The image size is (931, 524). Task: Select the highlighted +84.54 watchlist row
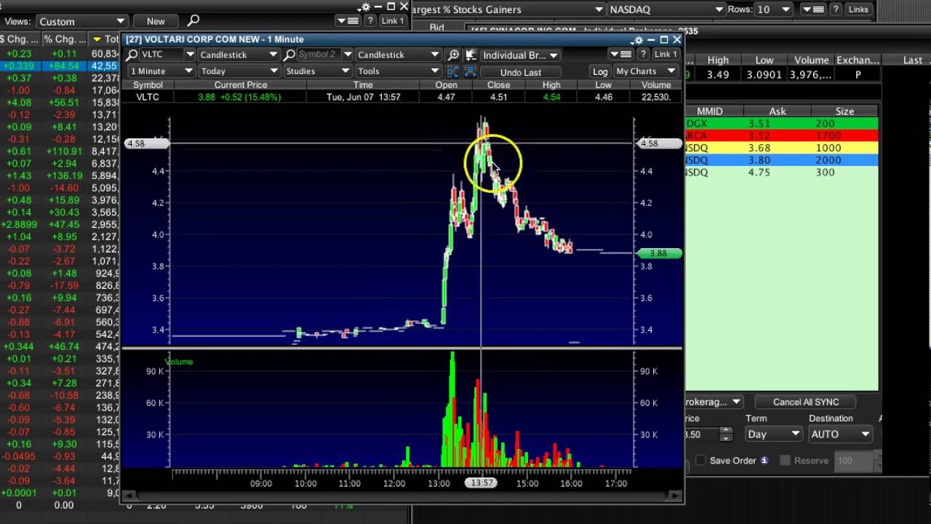pyautogui.click(x=60, y=66)
